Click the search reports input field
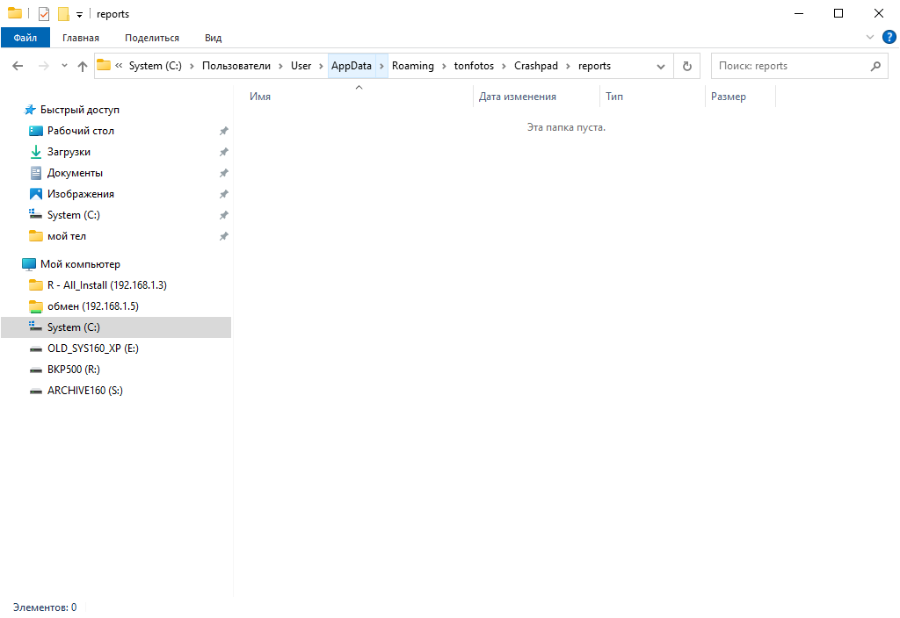The height and width of the screenshot is (618, 900). click(x=787, y=66)
